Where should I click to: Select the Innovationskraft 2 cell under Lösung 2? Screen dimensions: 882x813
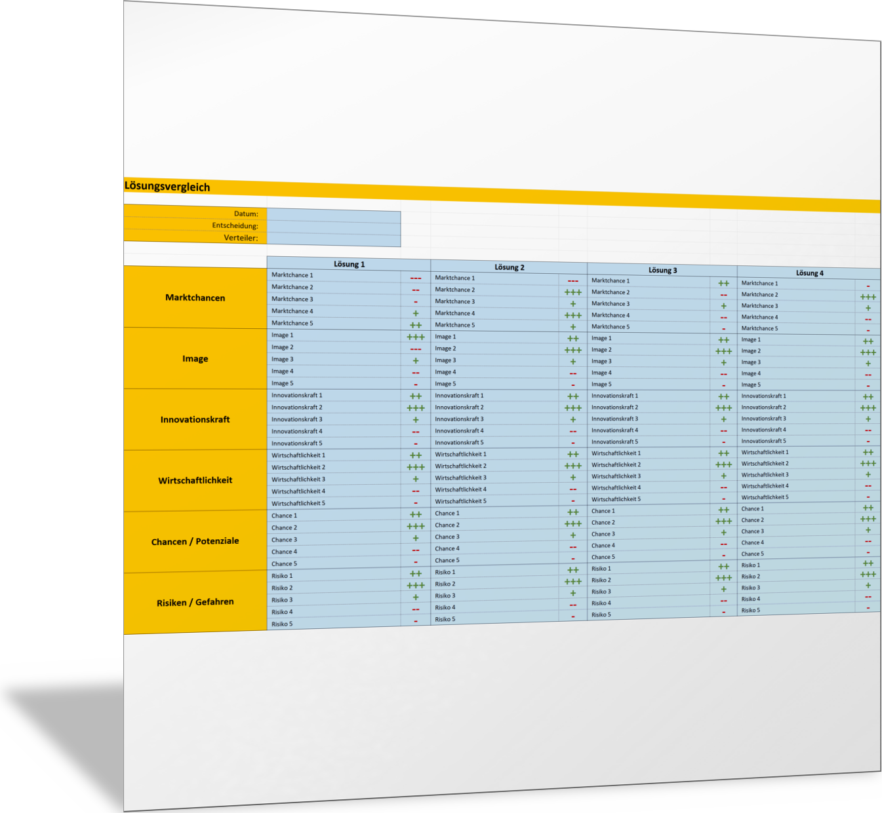[495, 407]
